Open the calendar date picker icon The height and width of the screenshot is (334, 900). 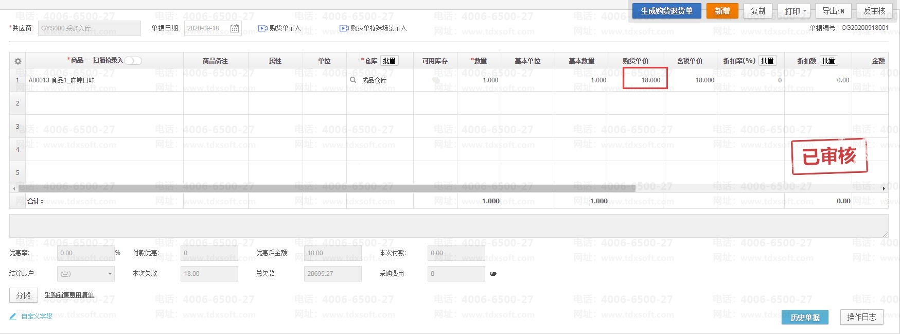tap(235, 28)
